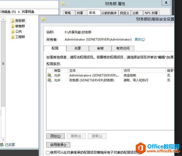Click the 财务部 folder name in Explorer
182x156 pixels.
click(x=20, y=21)
